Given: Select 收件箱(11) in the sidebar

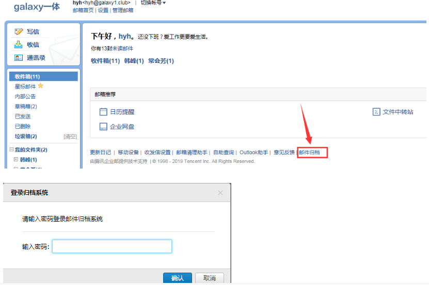Looking at the screenshot, I should click(27, 76).
